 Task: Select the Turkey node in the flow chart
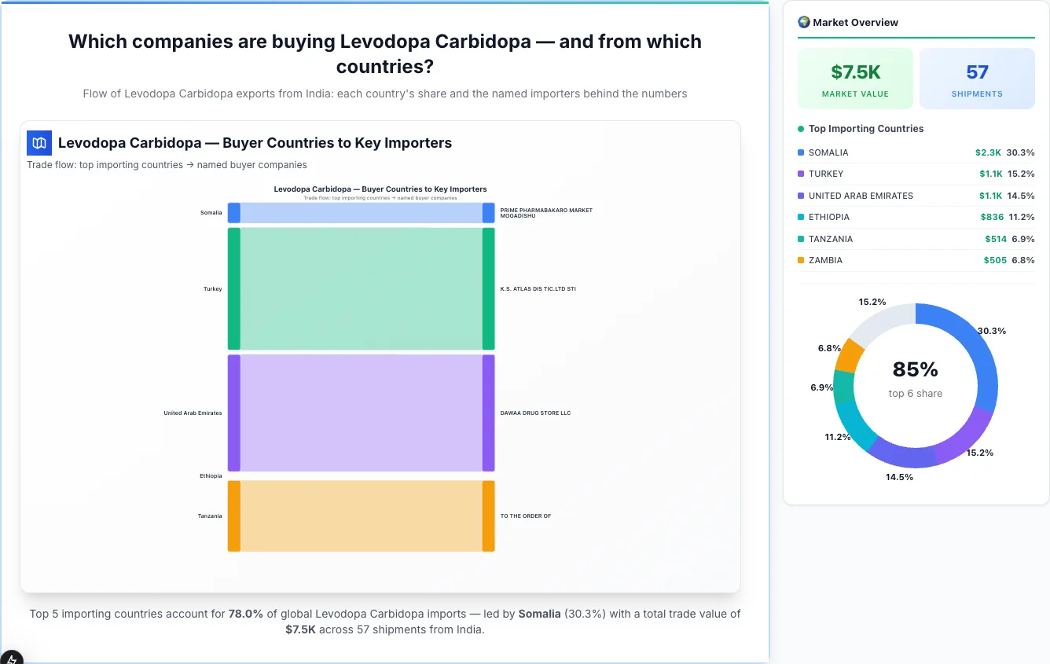(x=233, y=288)
